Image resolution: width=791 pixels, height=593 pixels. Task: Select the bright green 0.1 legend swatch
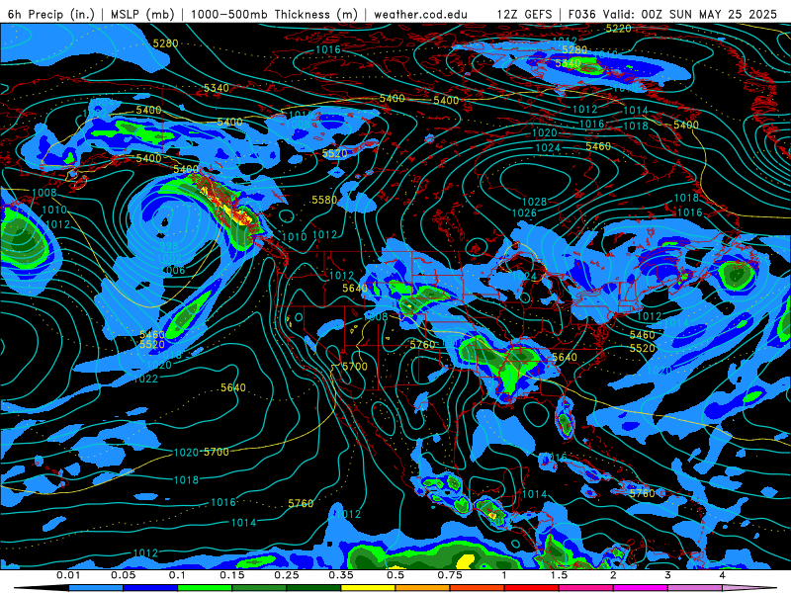(205, 588)
